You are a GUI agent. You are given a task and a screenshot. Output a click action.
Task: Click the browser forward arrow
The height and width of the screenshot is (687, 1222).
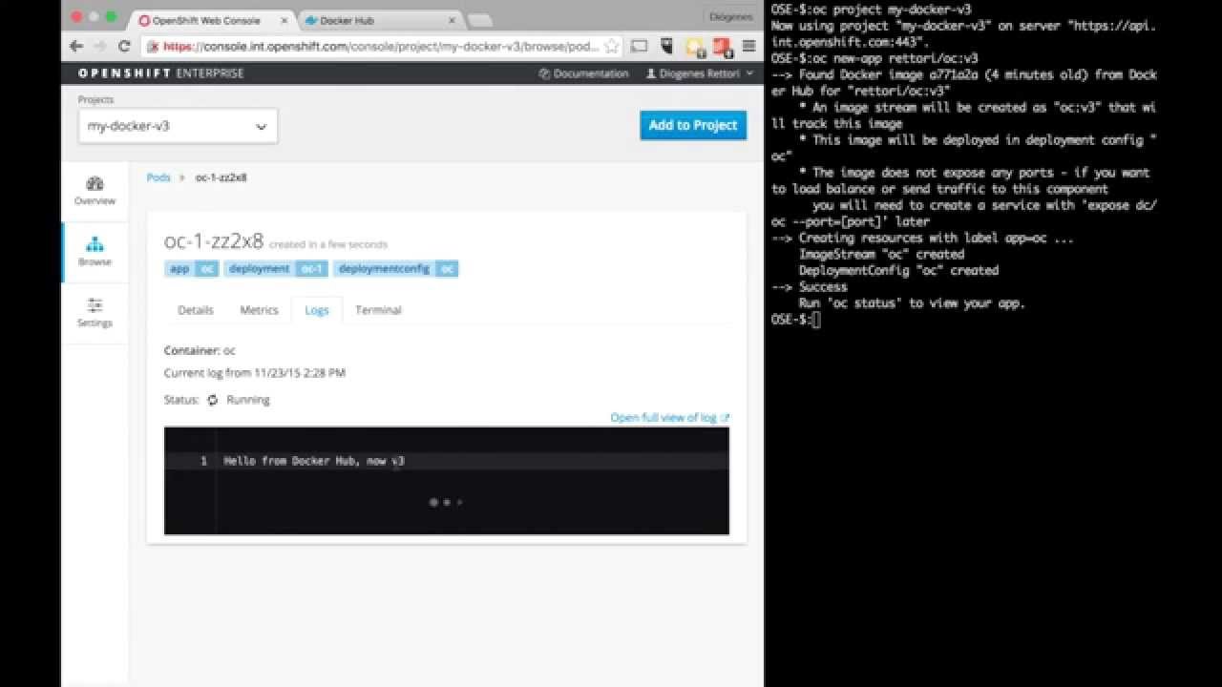click(100, 46)
